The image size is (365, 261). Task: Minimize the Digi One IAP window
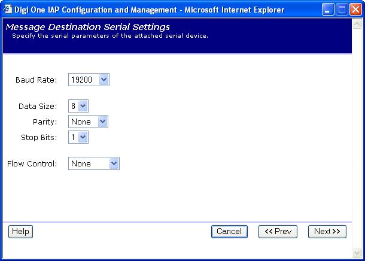tap(328, 10)
